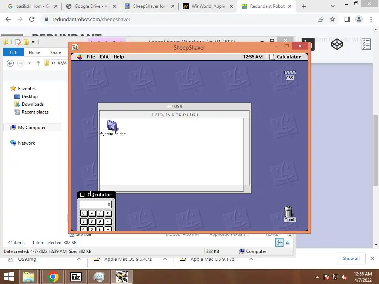Click Chrome back navigation arrow
Viewport: 379px width, 284px height.
[x=8, y=19]
